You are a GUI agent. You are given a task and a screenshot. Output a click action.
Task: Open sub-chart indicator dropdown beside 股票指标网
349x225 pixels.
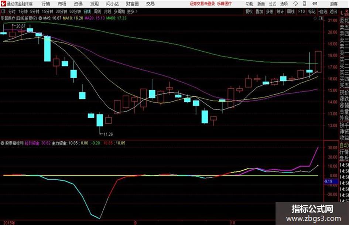tap(3, 143)
